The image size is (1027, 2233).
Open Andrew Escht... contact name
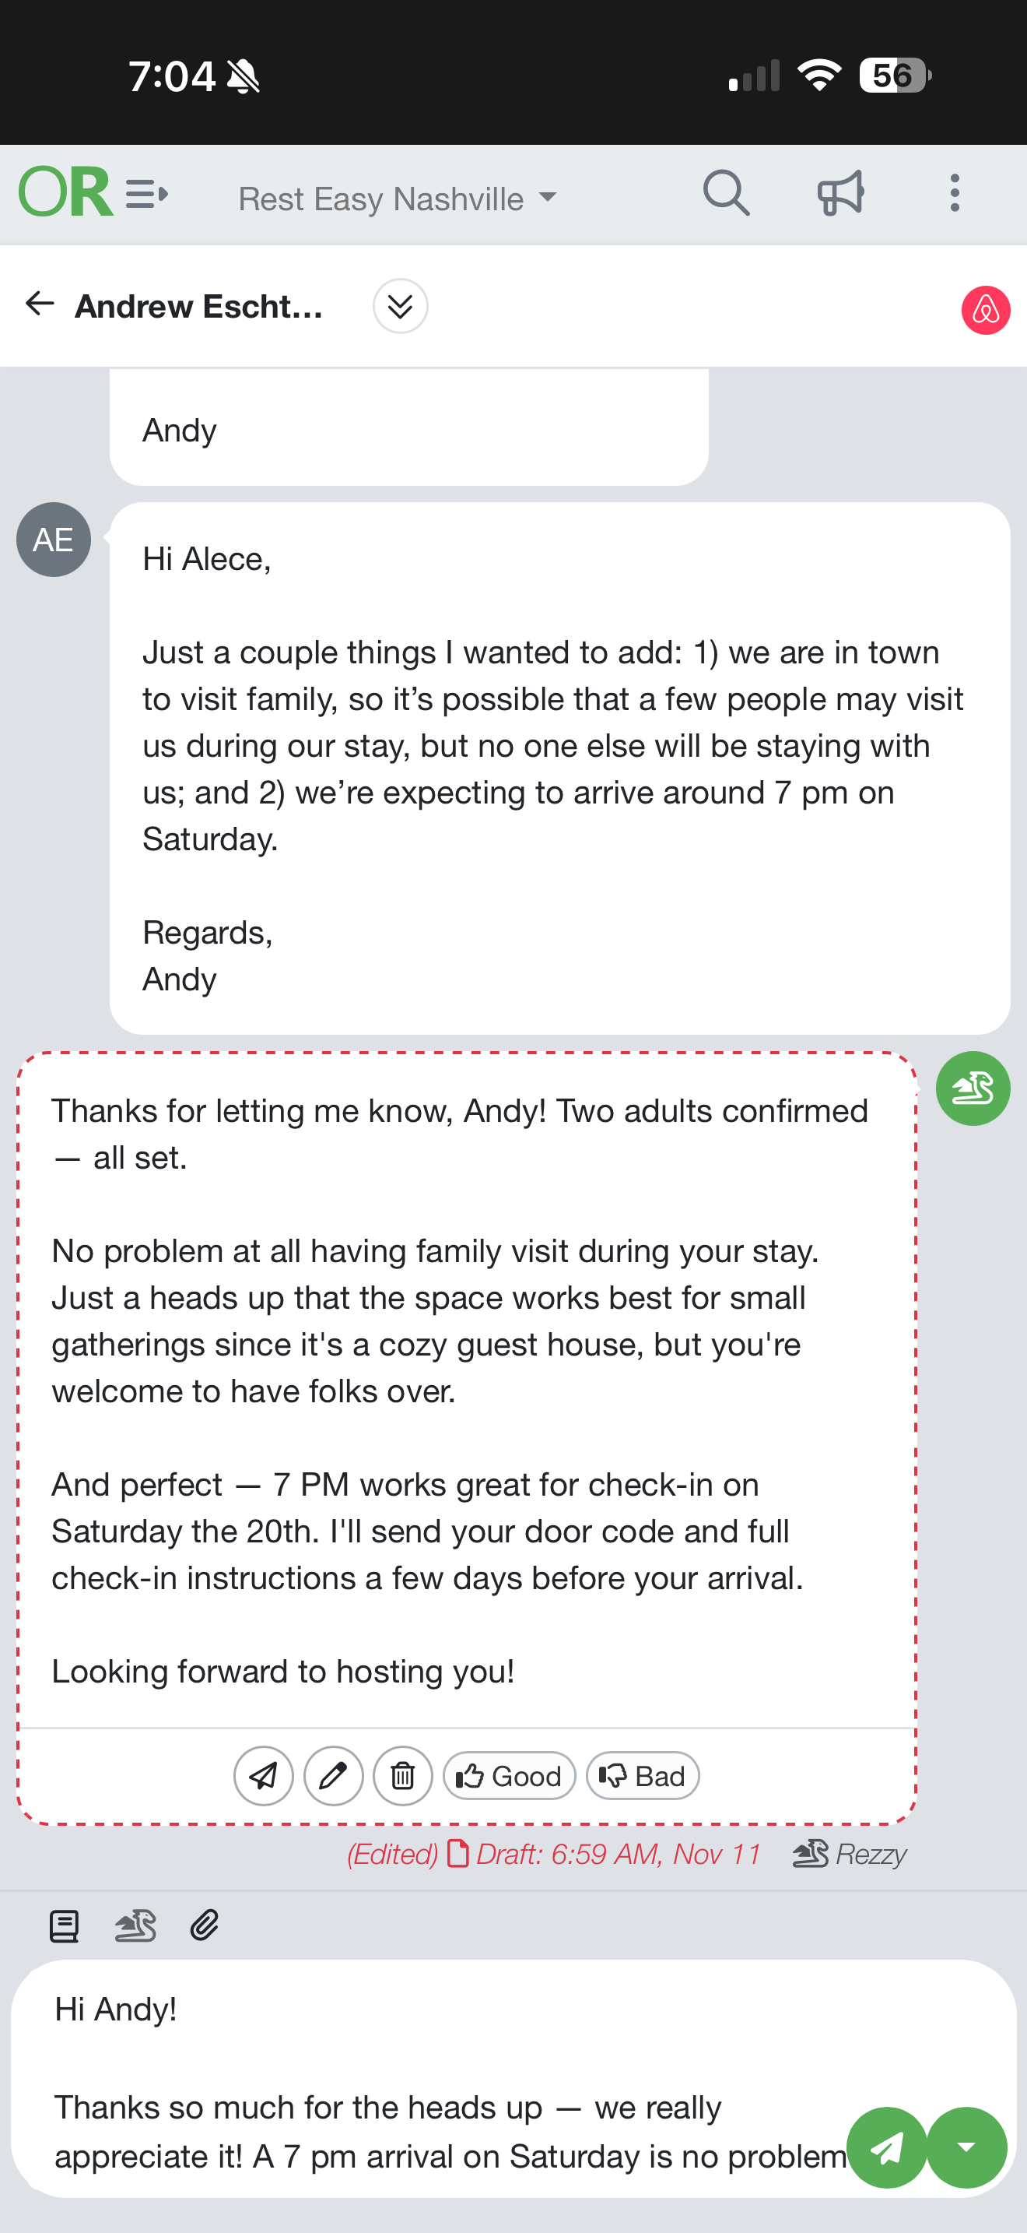199,306
